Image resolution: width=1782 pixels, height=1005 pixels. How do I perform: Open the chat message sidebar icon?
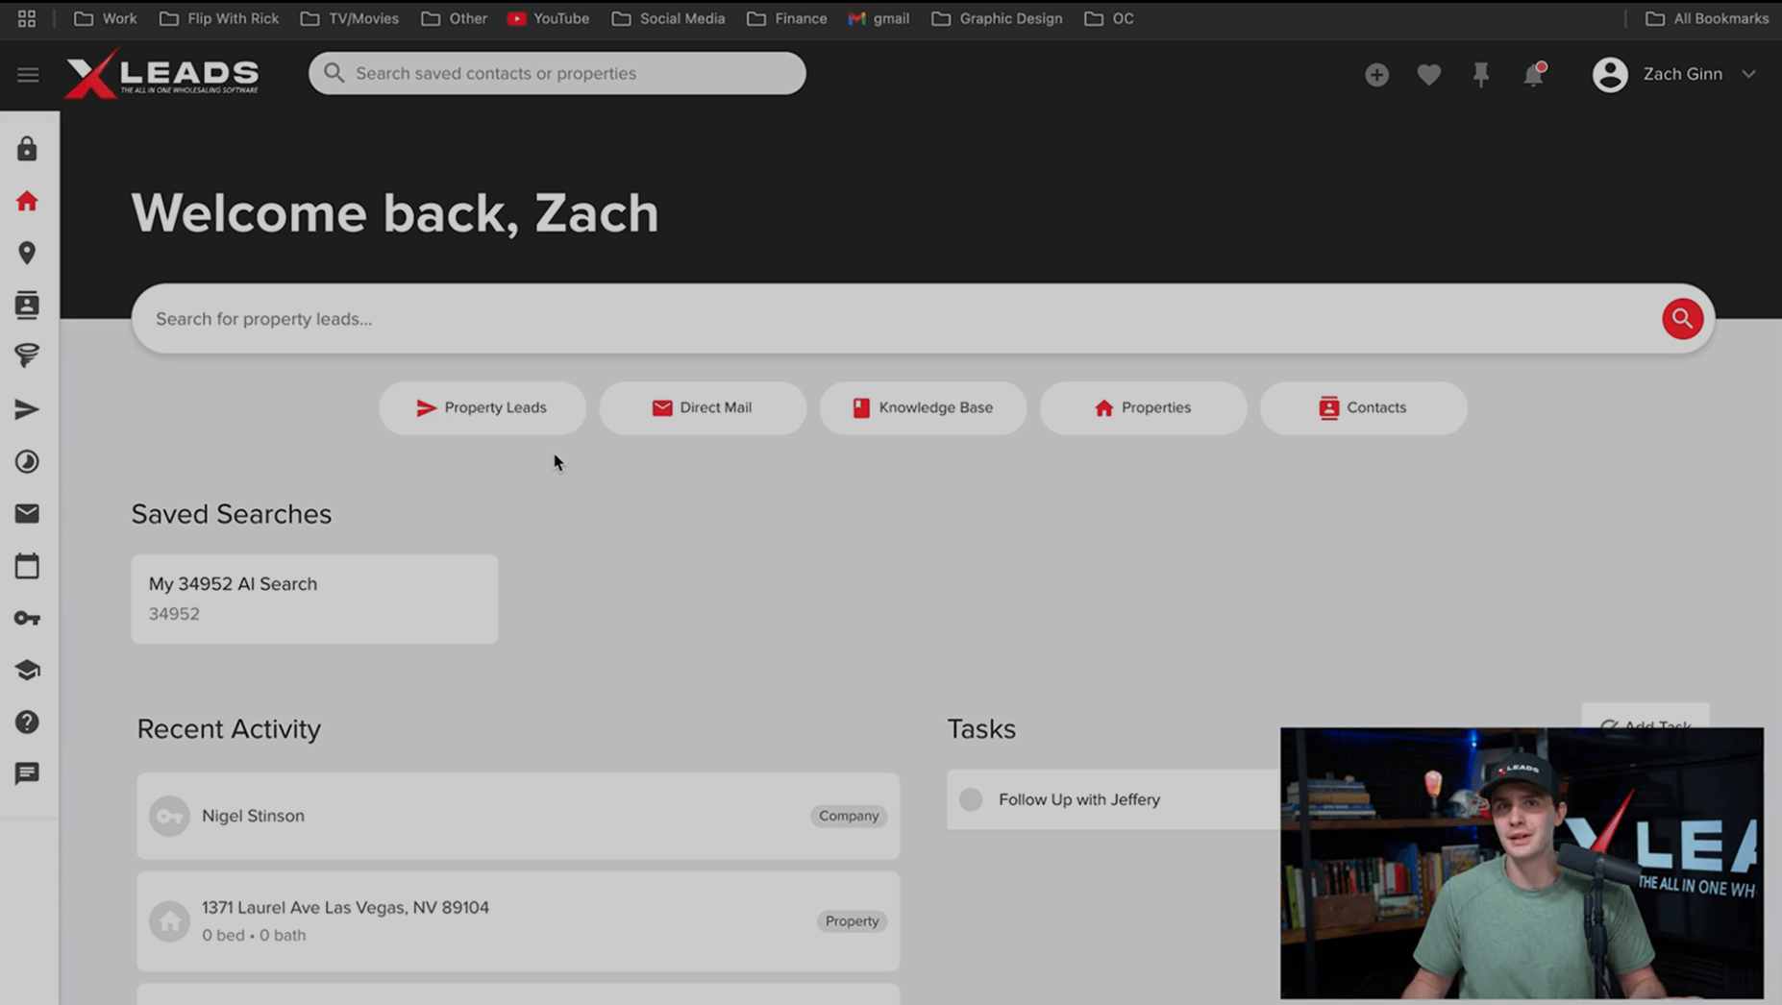coord(27,773)
